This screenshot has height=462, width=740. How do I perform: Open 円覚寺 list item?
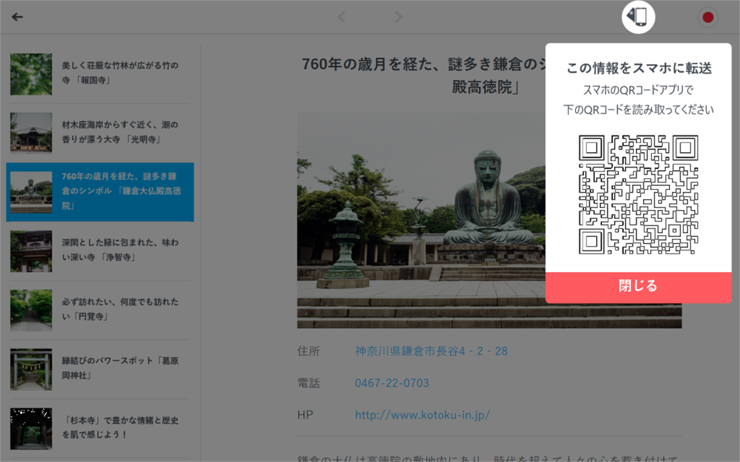pos(100,310)
